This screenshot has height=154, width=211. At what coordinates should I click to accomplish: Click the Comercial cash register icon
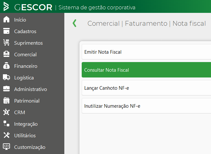(6, 54)
